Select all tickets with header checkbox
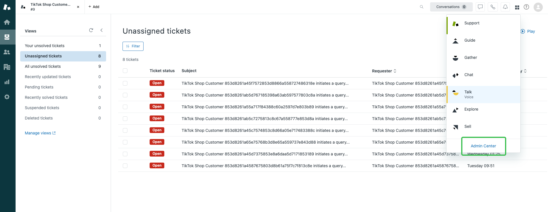Viewport: 548px width, 212px height. pos(125,71)
